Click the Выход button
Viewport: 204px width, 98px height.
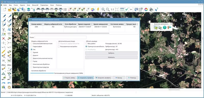(x=119, y=78)
